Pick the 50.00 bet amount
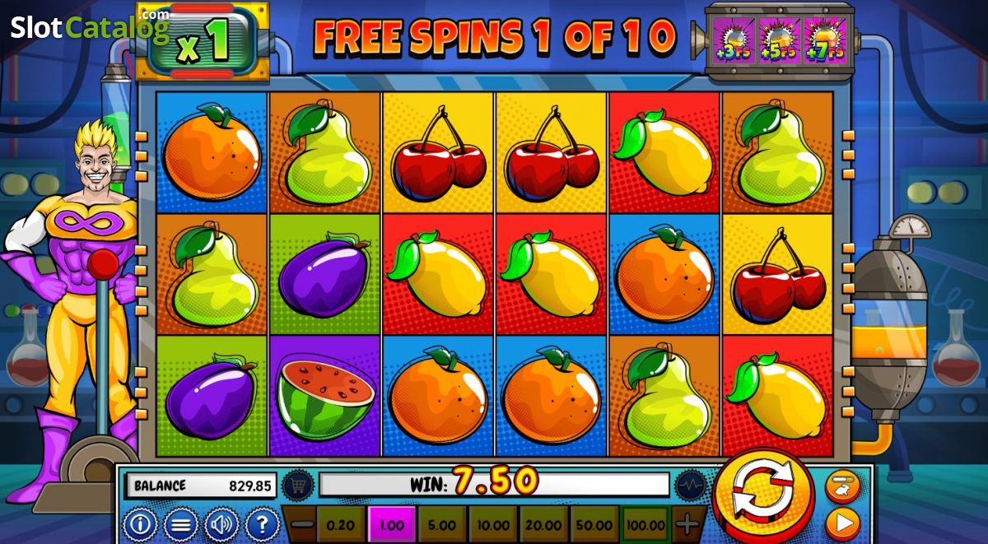The width and height of the screenshot is (988, 544). point(594,524)
